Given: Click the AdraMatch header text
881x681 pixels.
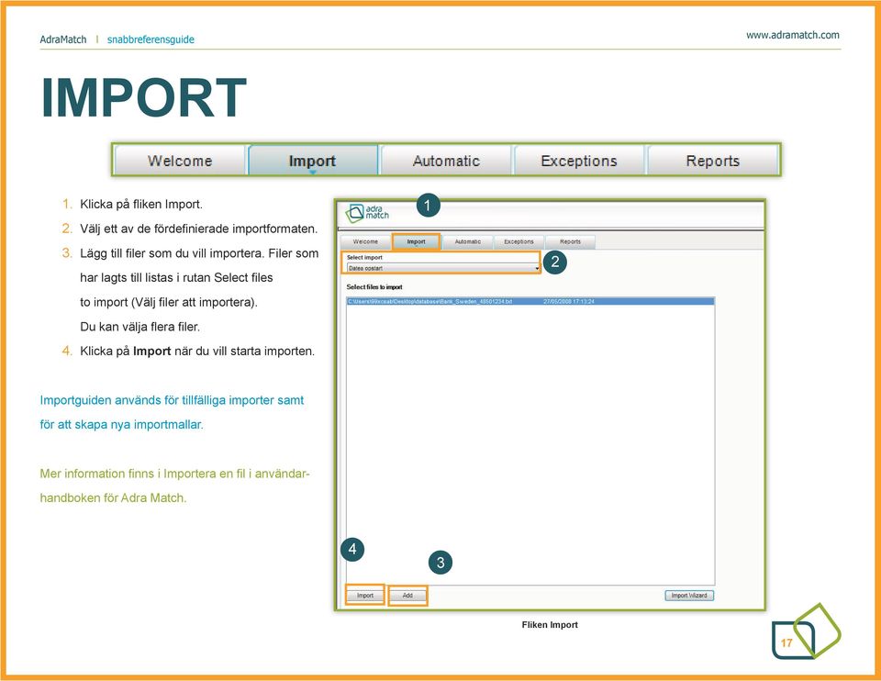Looking at the screenshot, I should (x=63, y=39).
